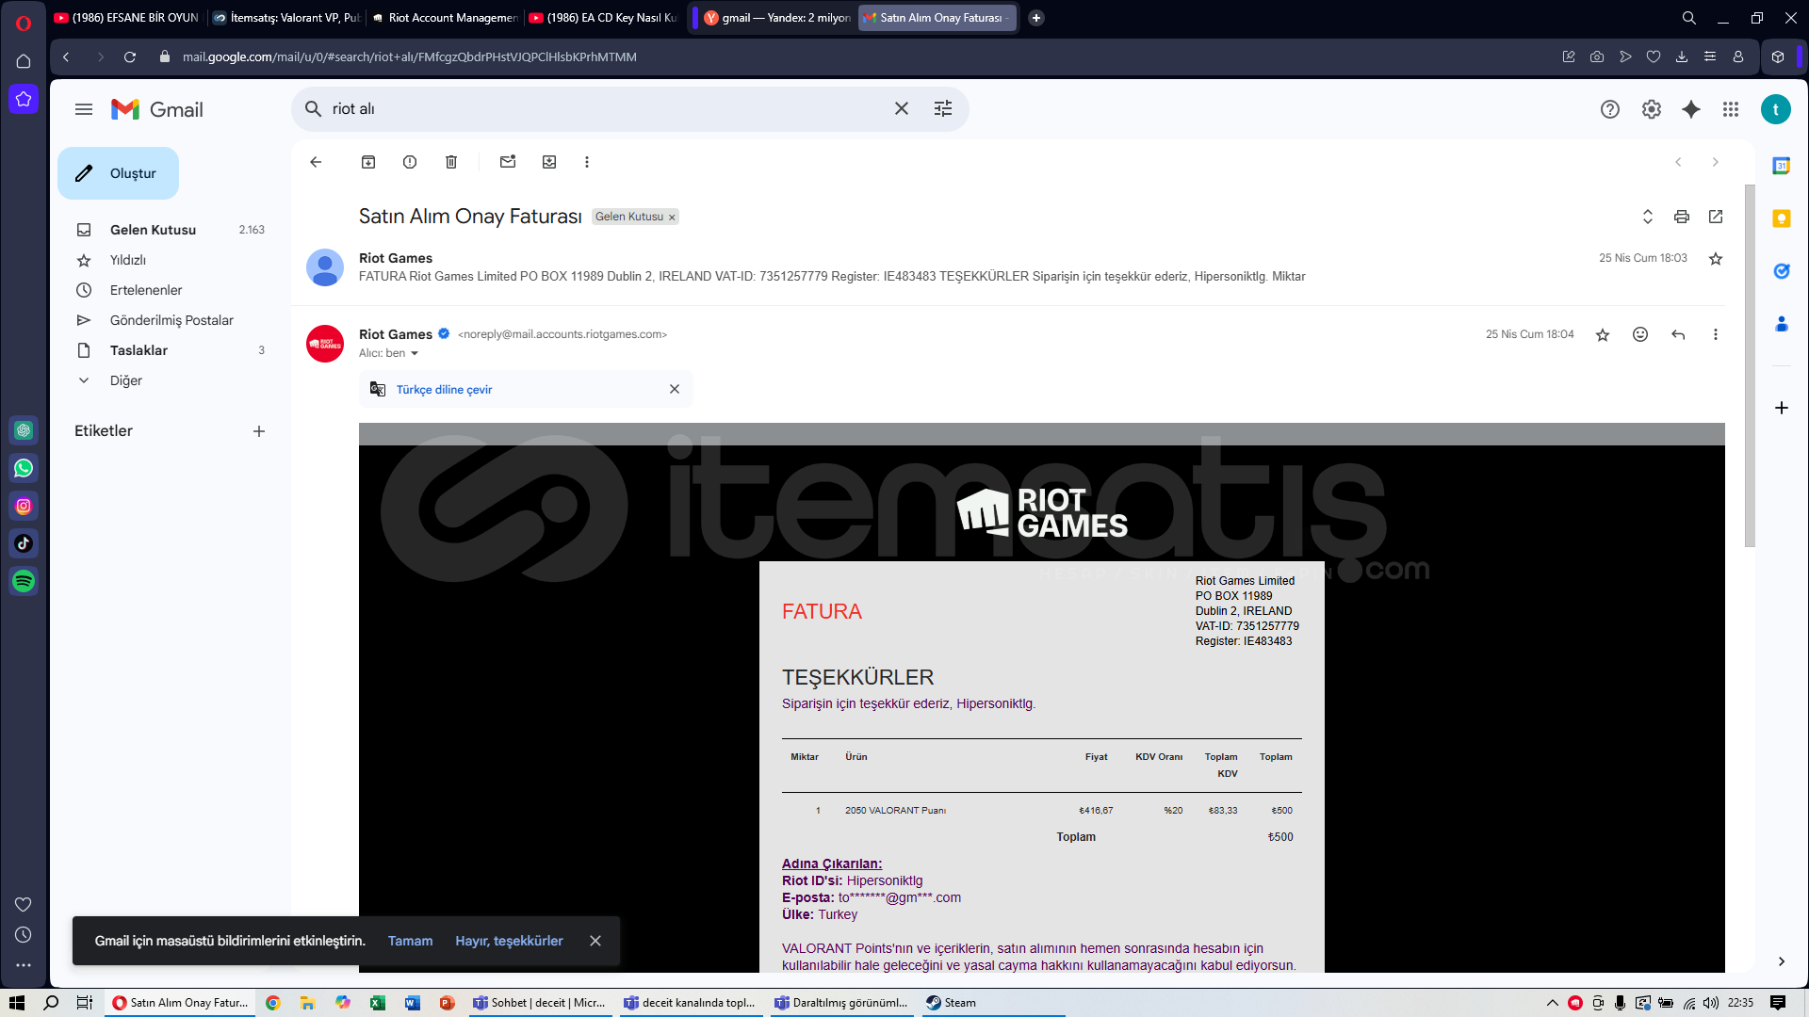Image resolution: width=1809 pixels, height=1017 pixels.
Task: Open Gönderilmiş Postalar sent folder
Action: [171, 320]
